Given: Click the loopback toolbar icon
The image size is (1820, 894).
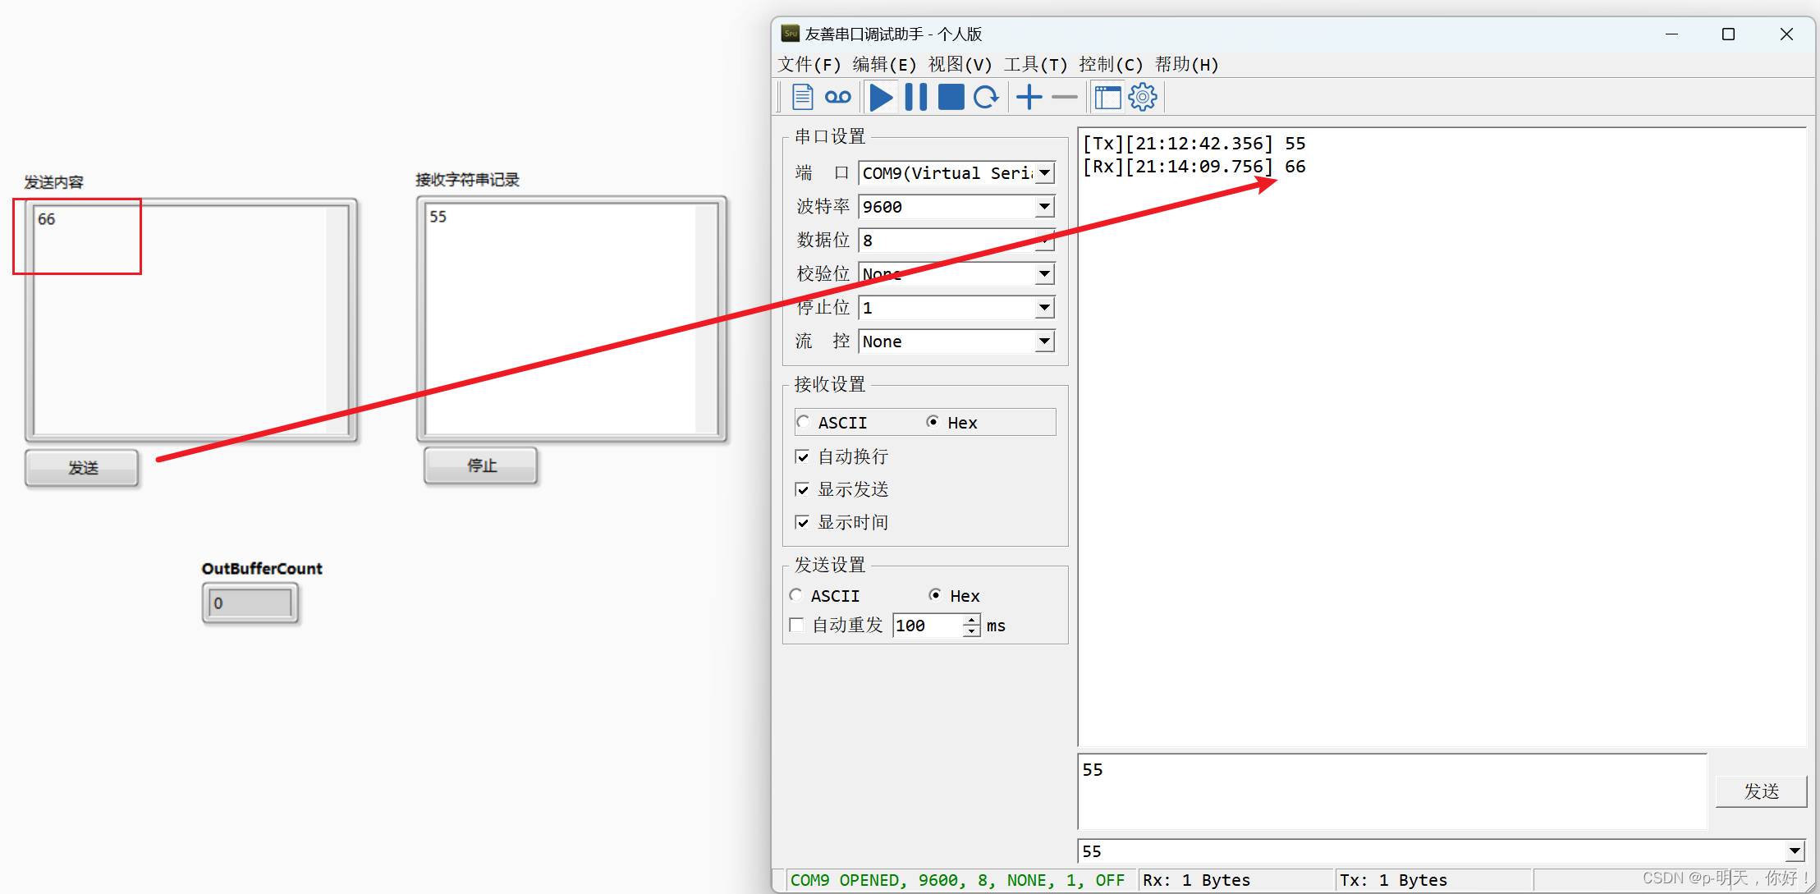Looking at the screenshot, I should tap(837, 97).
